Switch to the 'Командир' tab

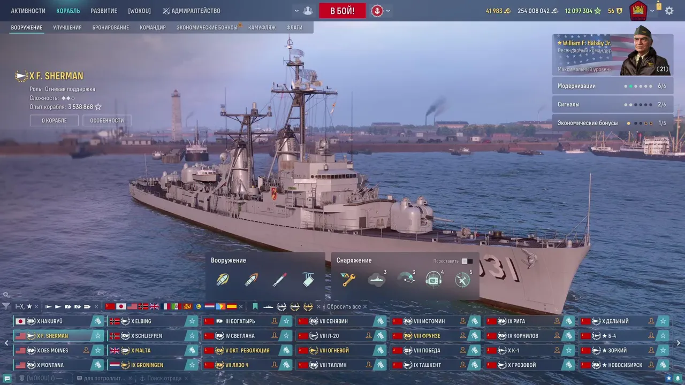[x=153, y=27]
